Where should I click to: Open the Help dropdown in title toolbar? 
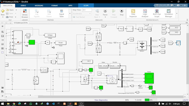[181, 6]
